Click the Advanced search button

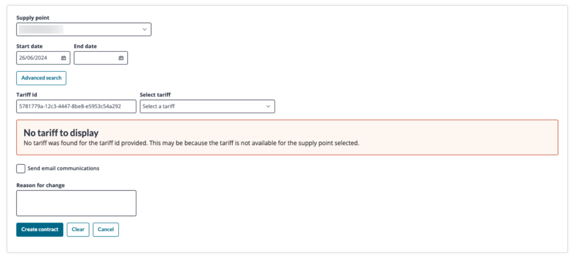[41, 78]
